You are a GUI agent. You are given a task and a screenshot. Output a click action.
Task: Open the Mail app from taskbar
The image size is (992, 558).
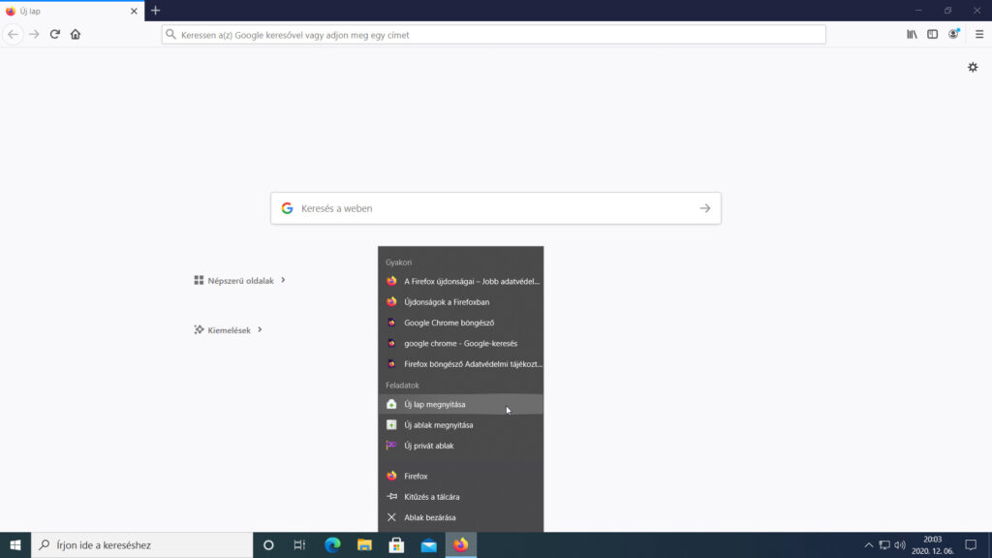click(429, 544)
